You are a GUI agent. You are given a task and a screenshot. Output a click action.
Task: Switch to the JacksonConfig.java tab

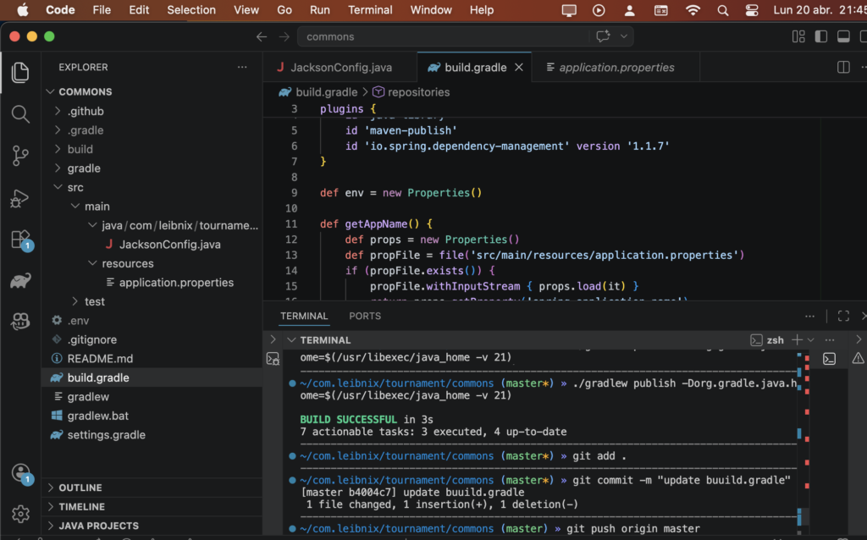coord(340,67)
